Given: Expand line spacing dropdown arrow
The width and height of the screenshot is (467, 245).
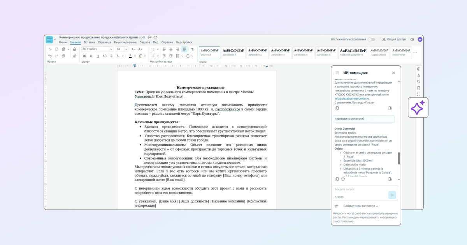Looking at the screenshot, I should tap(192, 56).
